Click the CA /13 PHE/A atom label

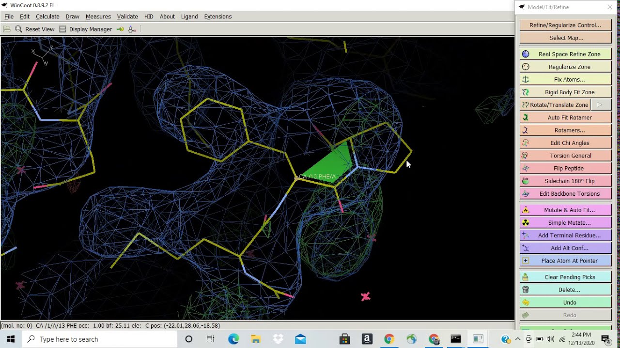pyautogui.click(x=317, y=177)
